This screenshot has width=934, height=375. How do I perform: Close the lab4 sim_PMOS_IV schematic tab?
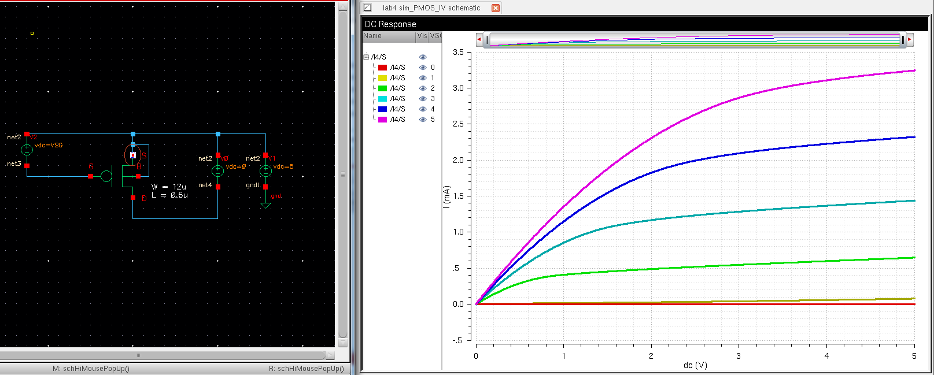(495, 8)
